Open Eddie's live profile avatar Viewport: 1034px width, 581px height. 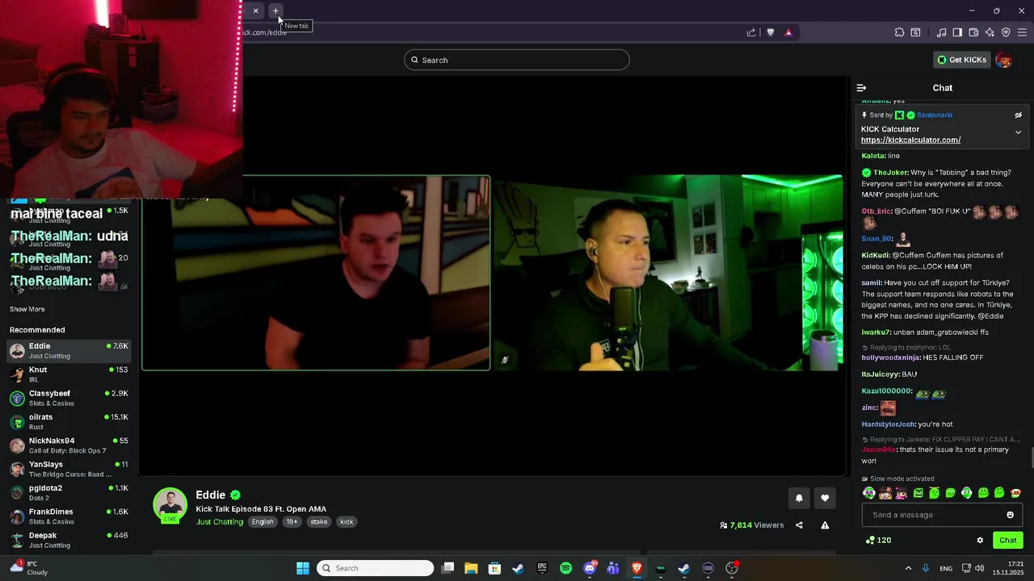170,505
